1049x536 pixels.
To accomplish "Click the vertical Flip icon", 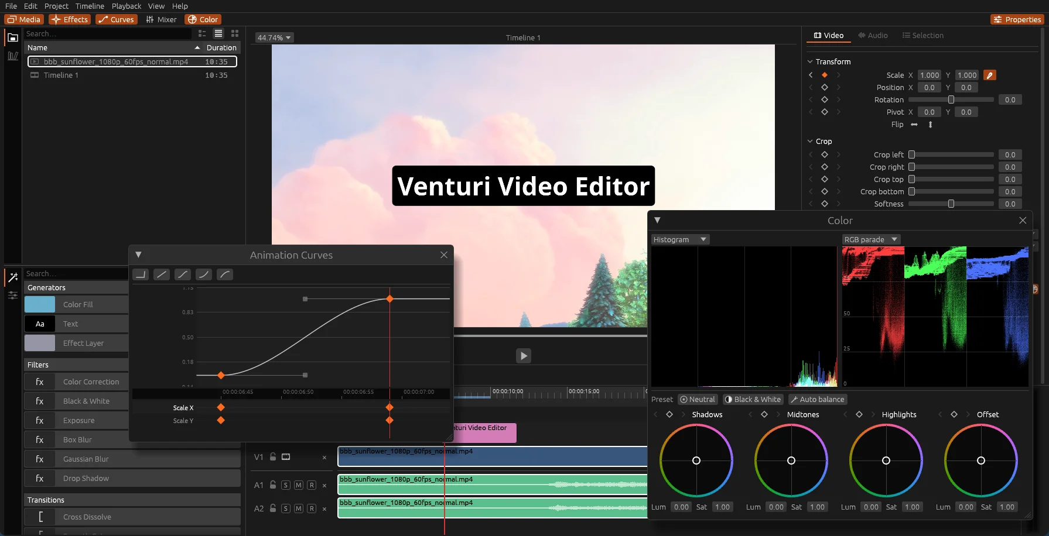I will pos(930,125).
